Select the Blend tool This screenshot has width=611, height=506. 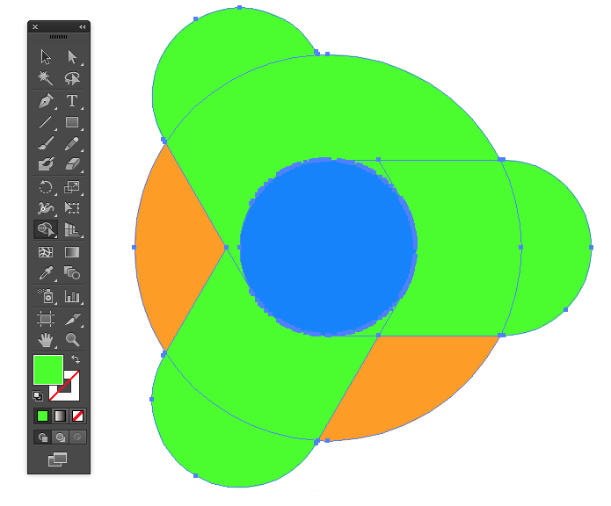(x=72, y=273)
